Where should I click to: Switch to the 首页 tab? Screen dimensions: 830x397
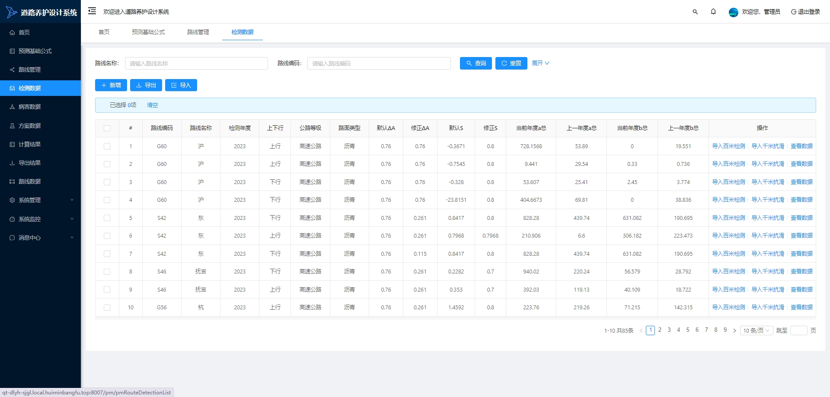click(104, 32)
